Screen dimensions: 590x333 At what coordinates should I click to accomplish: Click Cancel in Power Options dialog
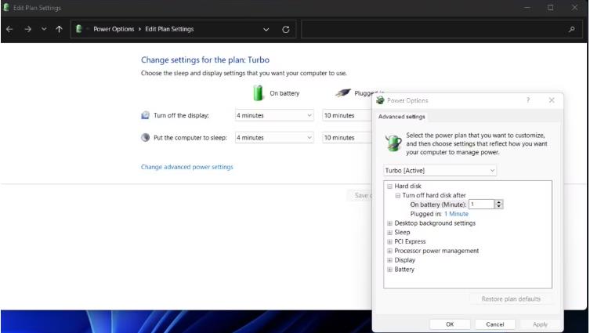(x=495, y=324)
